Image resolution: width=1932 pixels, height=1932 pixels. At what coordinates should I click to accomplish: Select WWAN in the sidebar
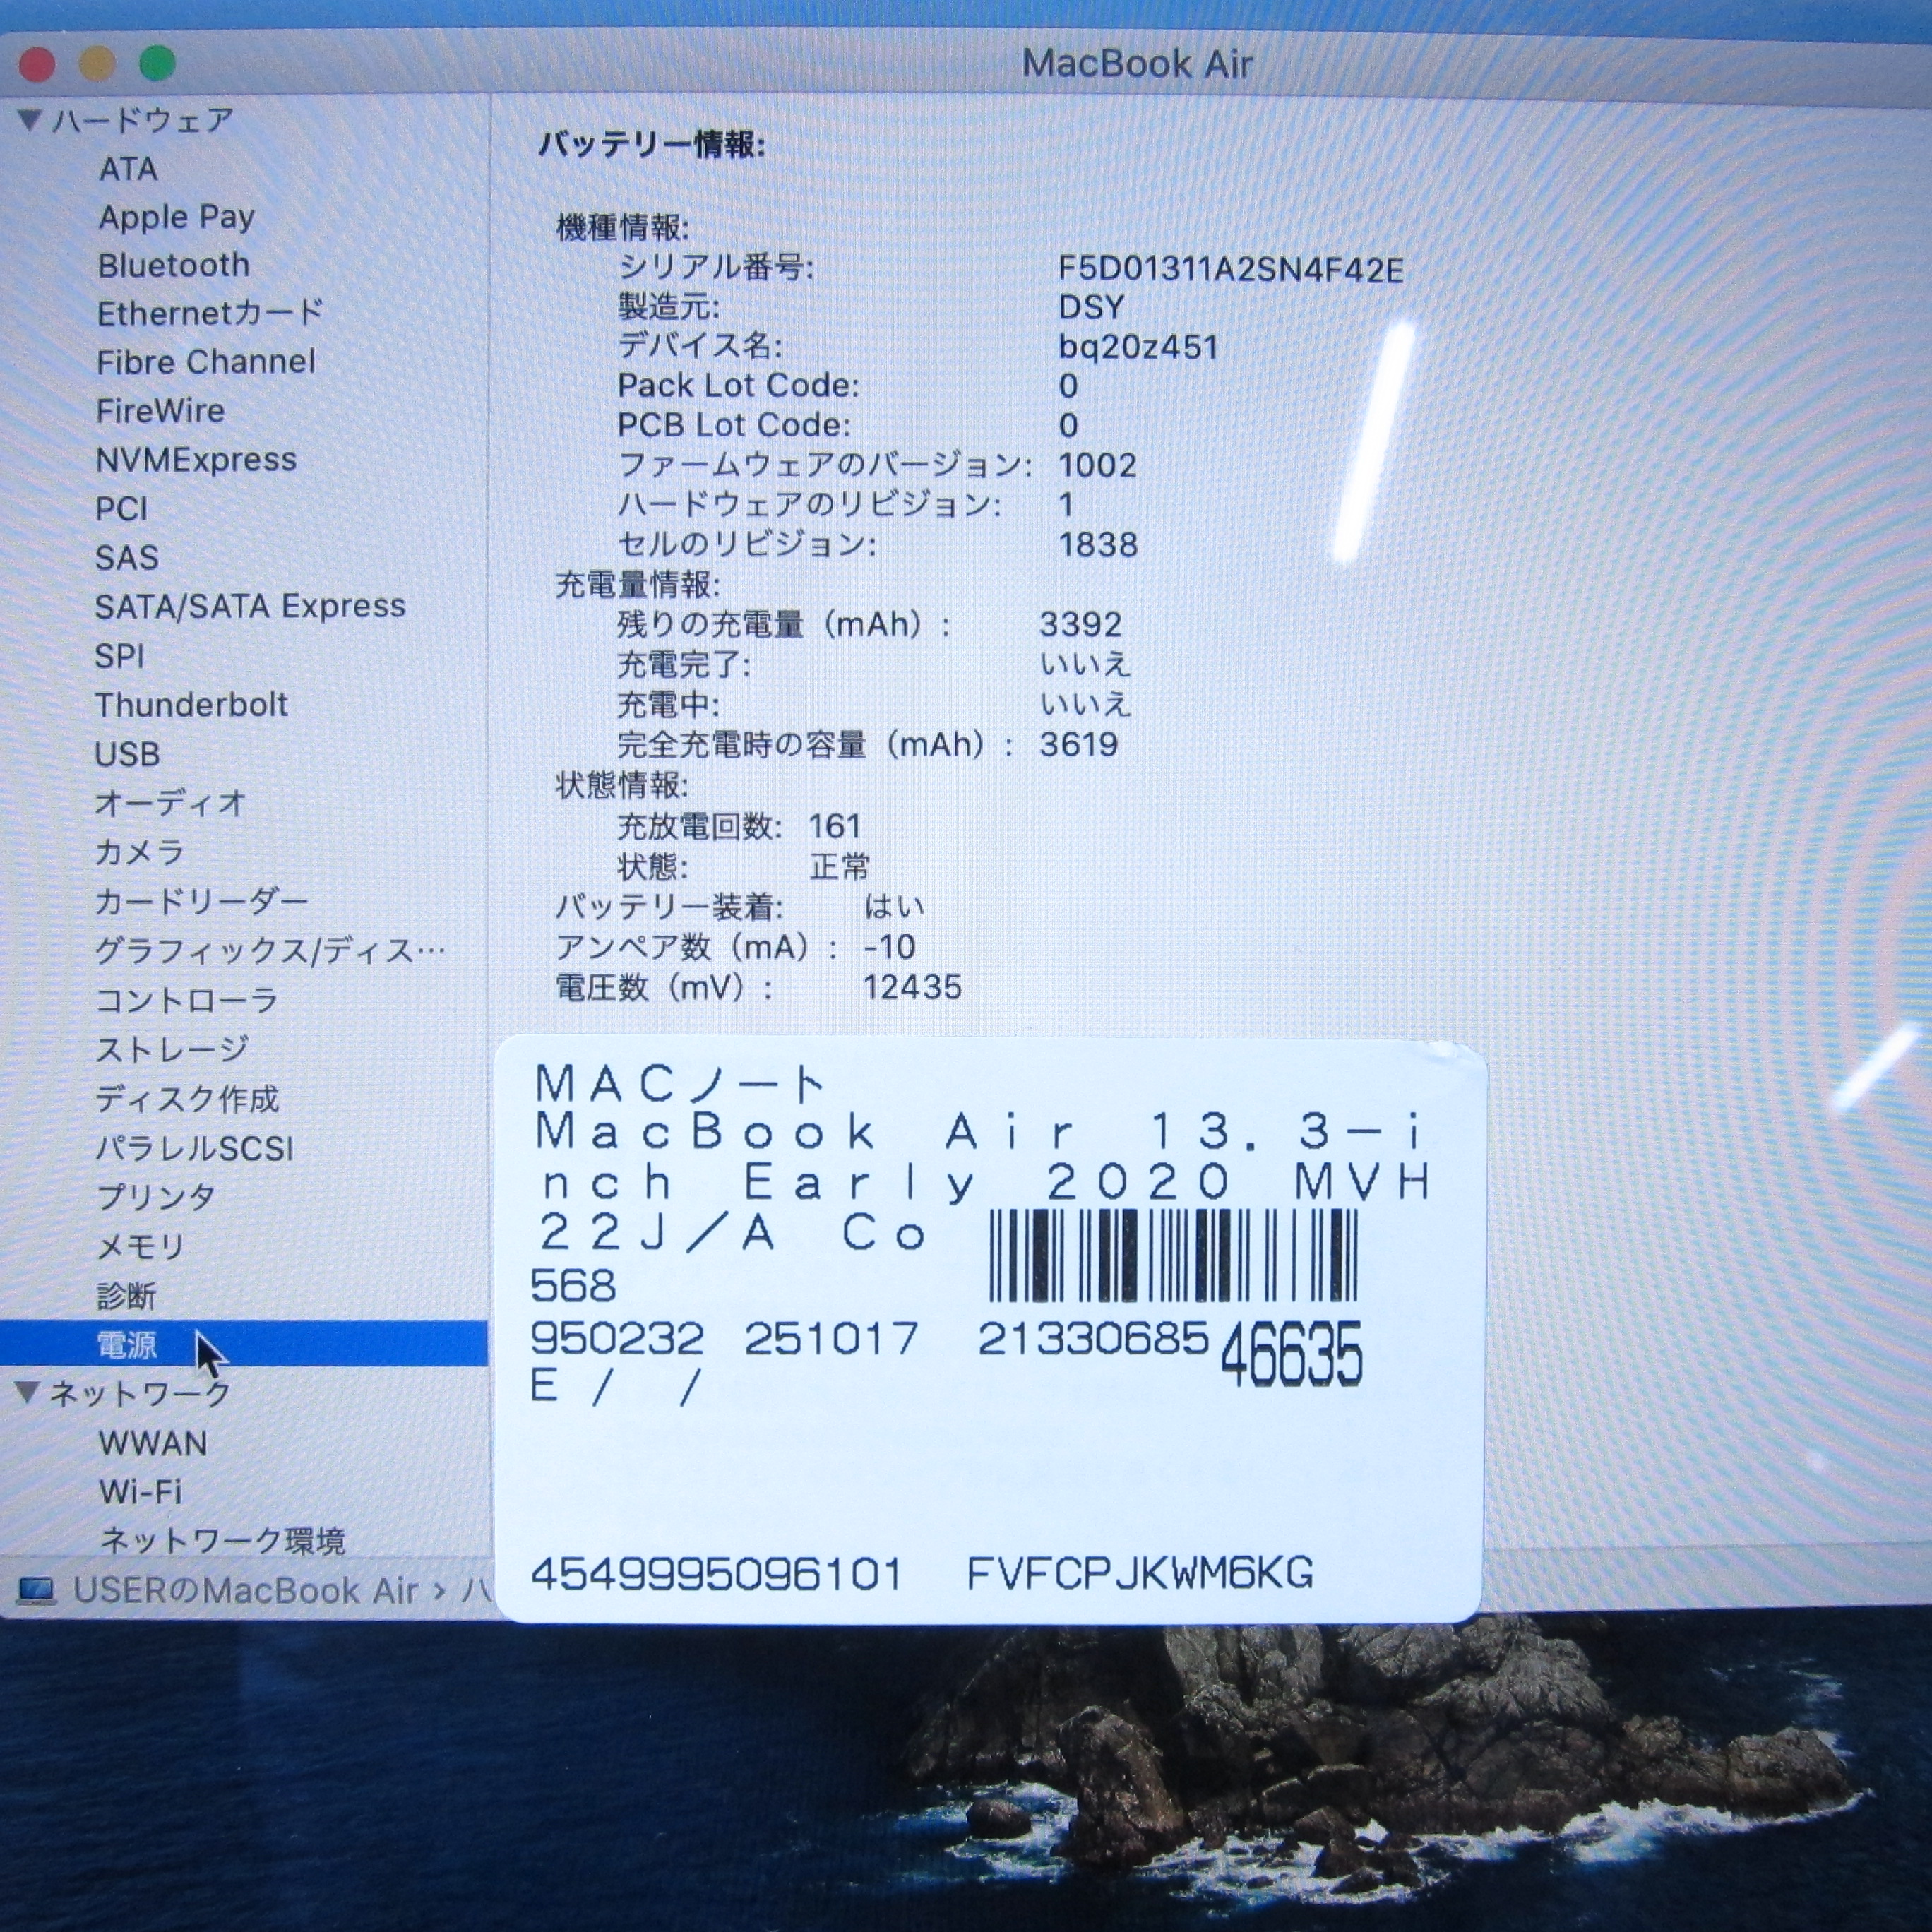tap(153, 1443)
